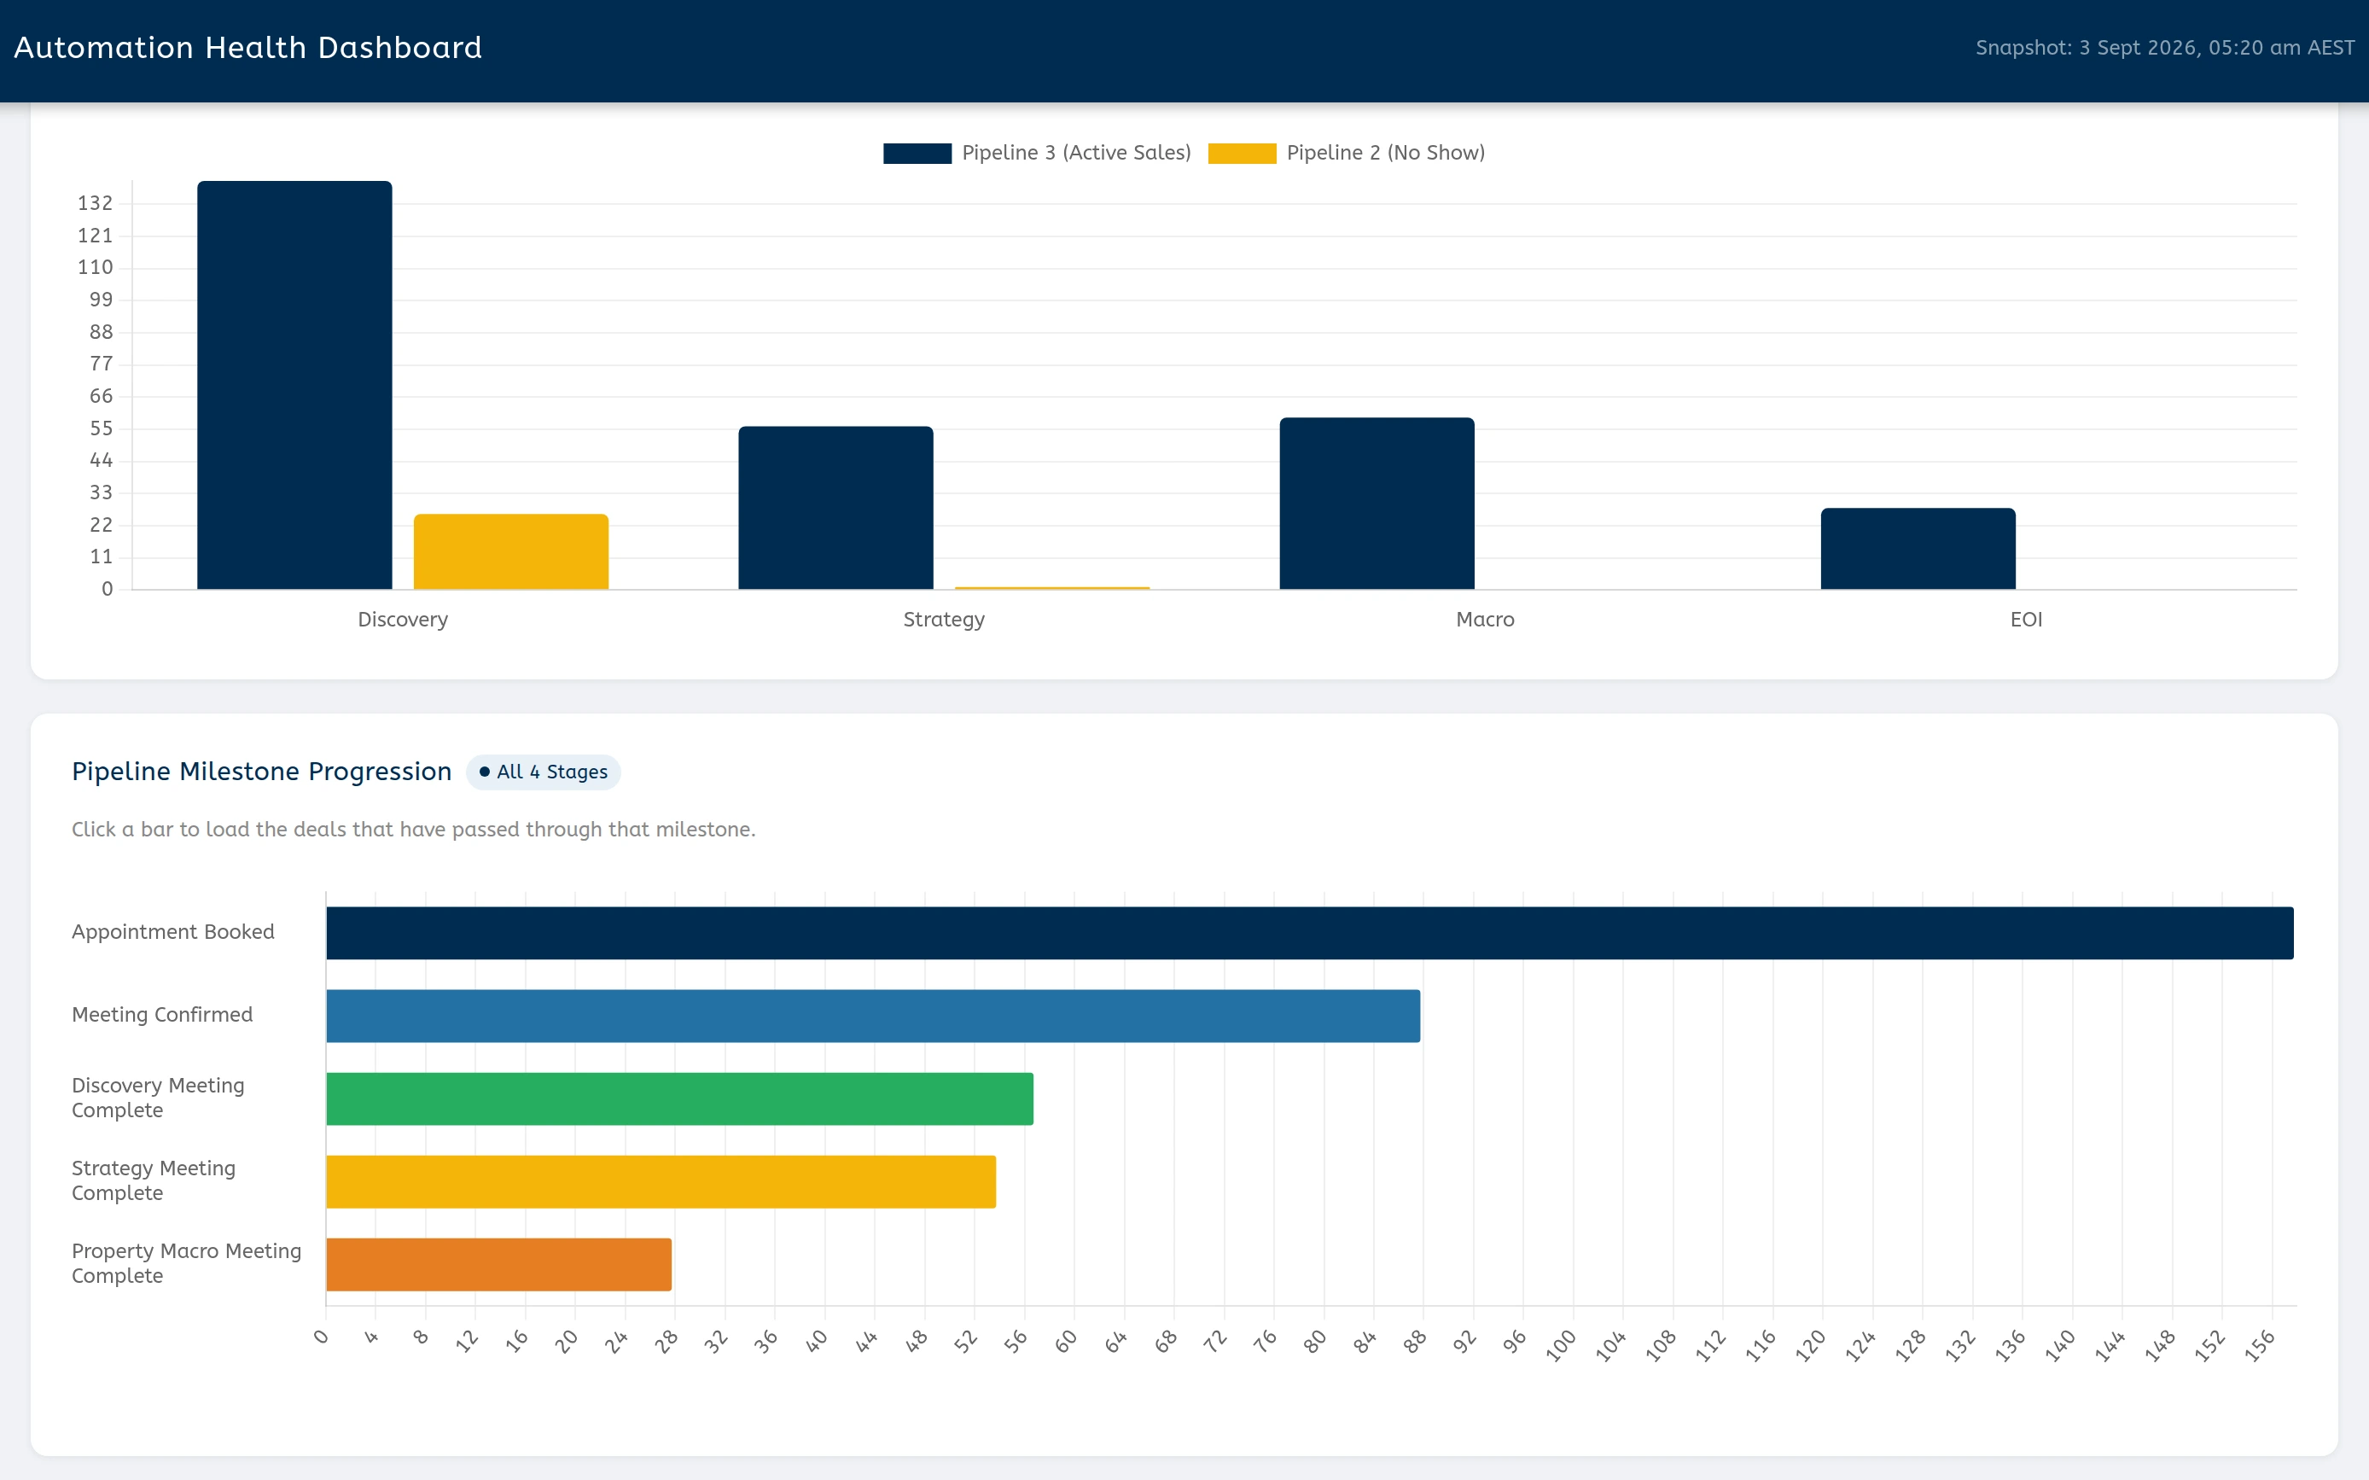The width and height of the screenshot is (2369, 1480).
Task: Select the Discovery yellow No Show bar
Action: point(511,551)
